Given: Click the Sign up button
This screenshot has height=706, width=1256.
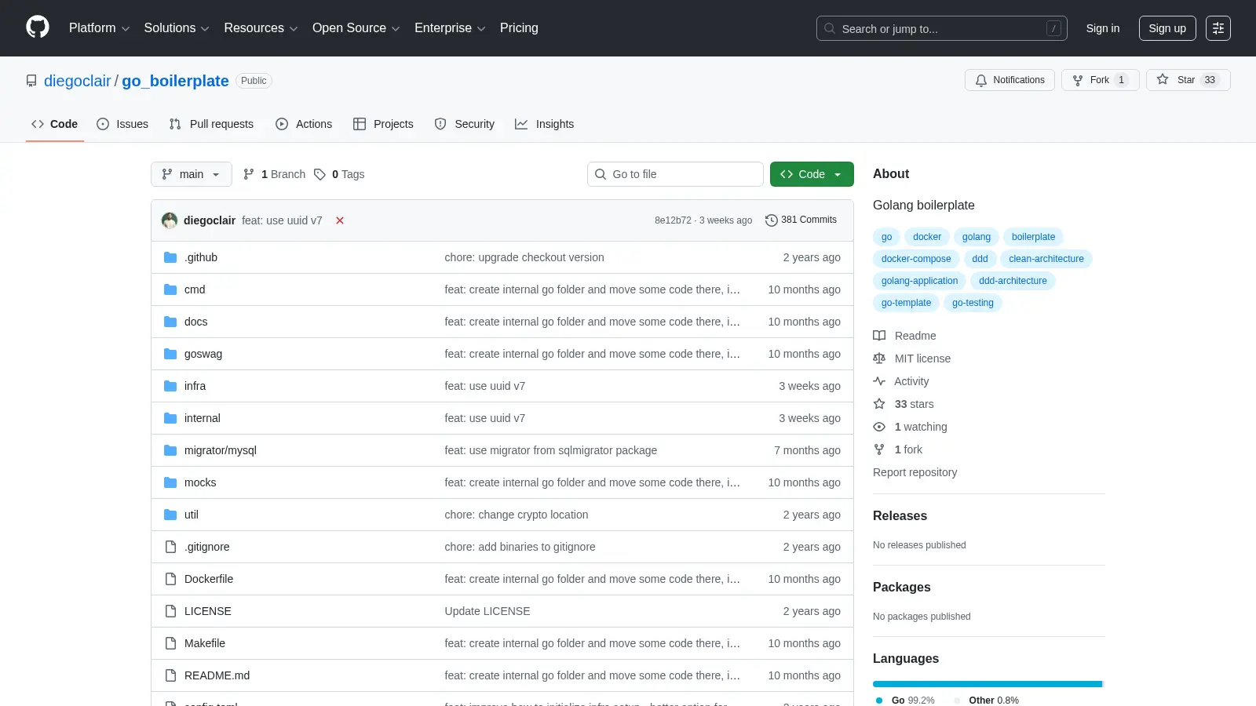Looking at the screenshot, I should point(1167,28).
